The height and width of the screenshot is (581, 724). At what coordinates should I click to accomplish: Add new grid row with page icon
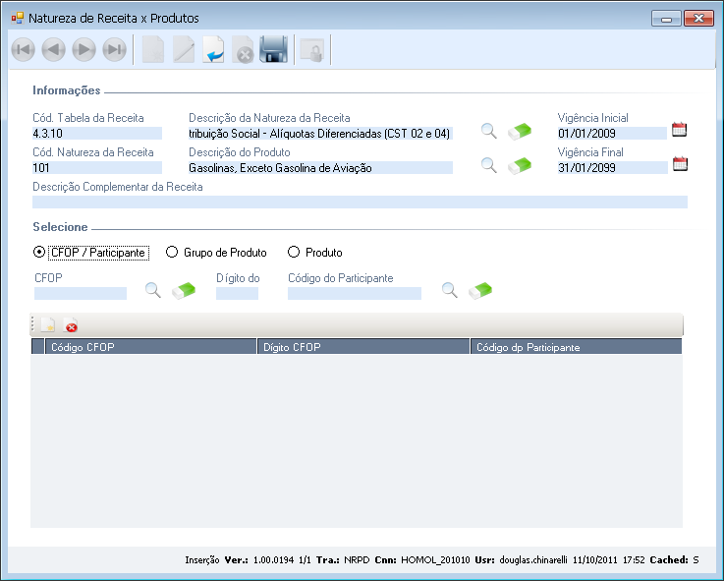click(46, 325)
